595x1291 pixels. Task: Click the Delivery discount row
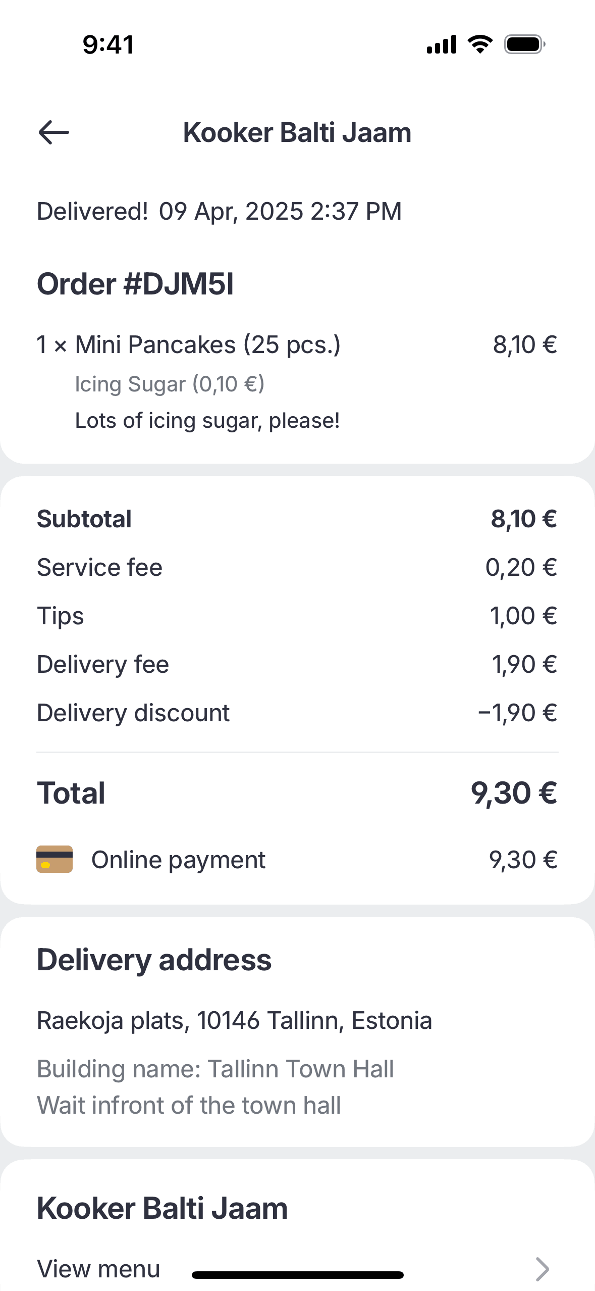(297, 713)
